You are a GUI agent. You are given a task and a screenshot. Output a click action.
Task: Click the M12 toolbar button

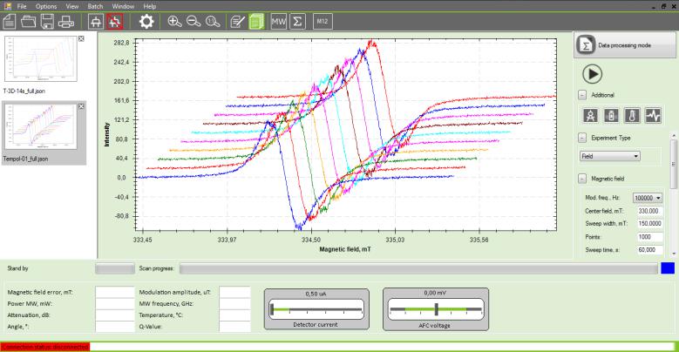tap(321, 22)
